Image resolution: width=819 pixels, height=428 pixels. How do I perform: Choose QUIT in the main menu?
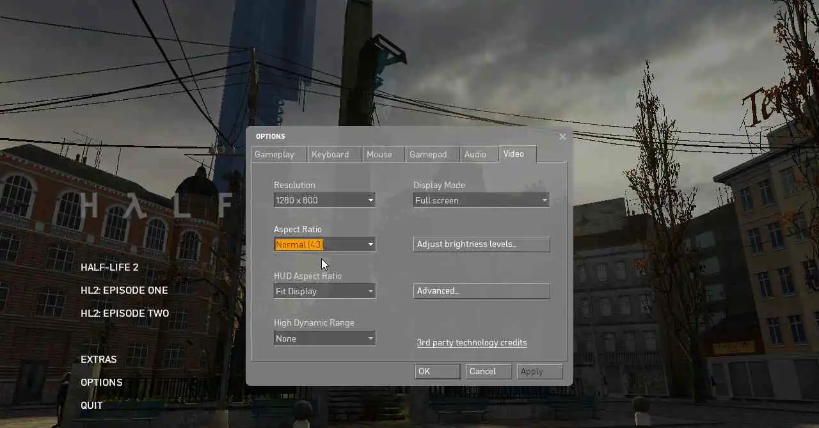pos(91,406)
